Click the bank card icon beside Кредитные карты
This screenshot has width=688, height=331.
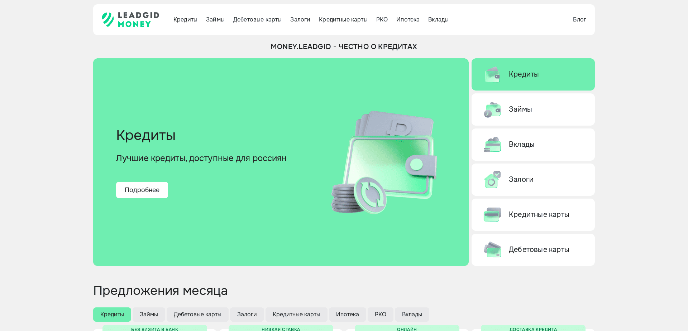[492, 214]
